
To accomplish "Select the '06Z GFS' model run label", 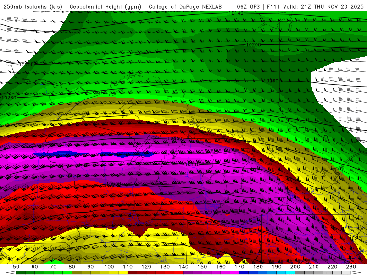I will (x=248, y=6).
